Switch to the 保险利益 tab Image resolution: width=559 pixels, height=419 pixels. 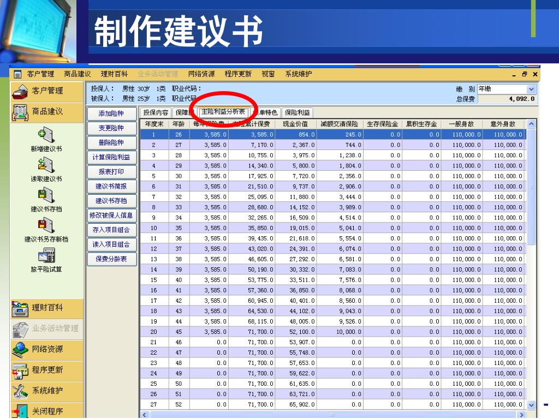point(298,113)
